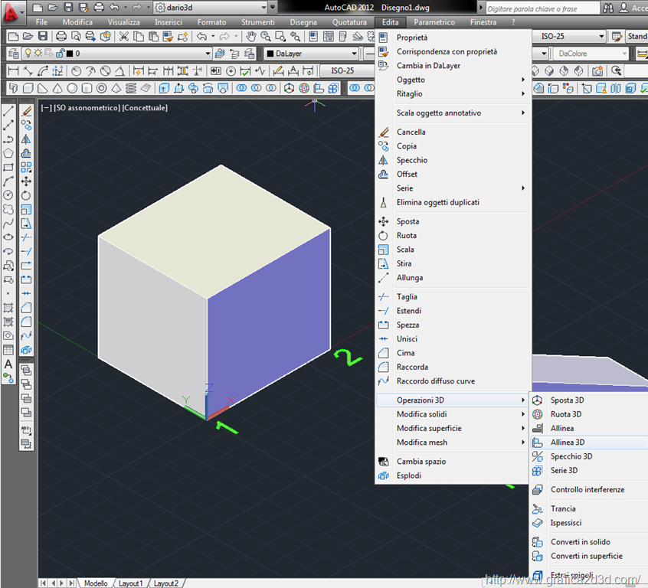Click the Cut scissors icon in toolbar
Image resolution: width=648 pixels, height=588 pixels.
pyautogui.click(x=123, y=37)
